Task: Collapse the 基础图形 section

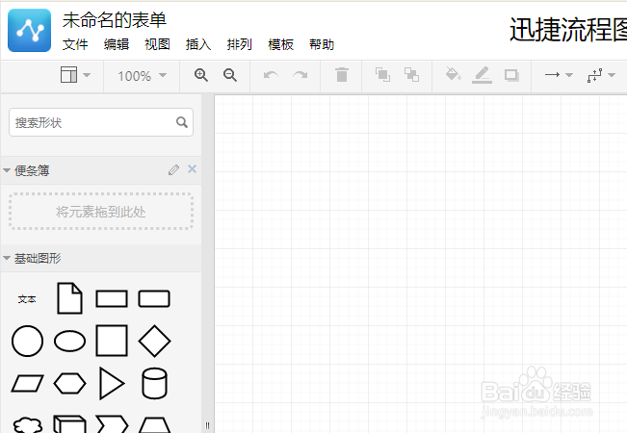Action: coord(7,259)
